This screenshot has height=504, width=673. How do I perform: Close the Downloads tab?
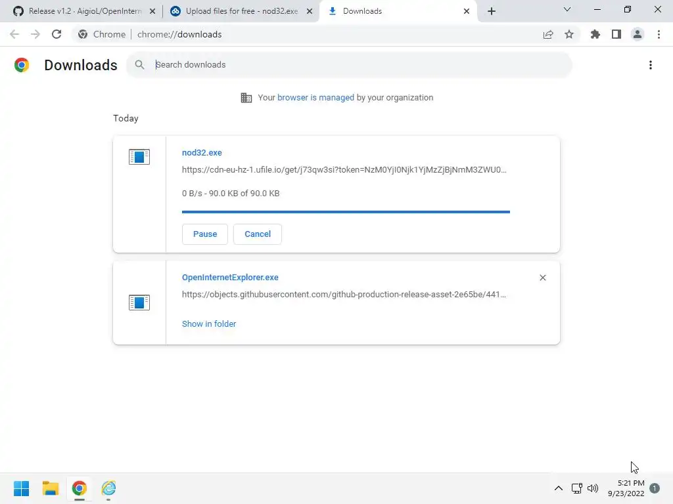point(467,11)
